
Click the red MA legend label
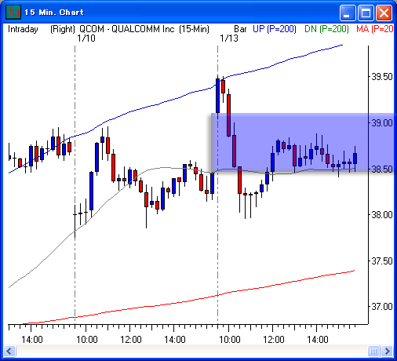click(375, 29)
